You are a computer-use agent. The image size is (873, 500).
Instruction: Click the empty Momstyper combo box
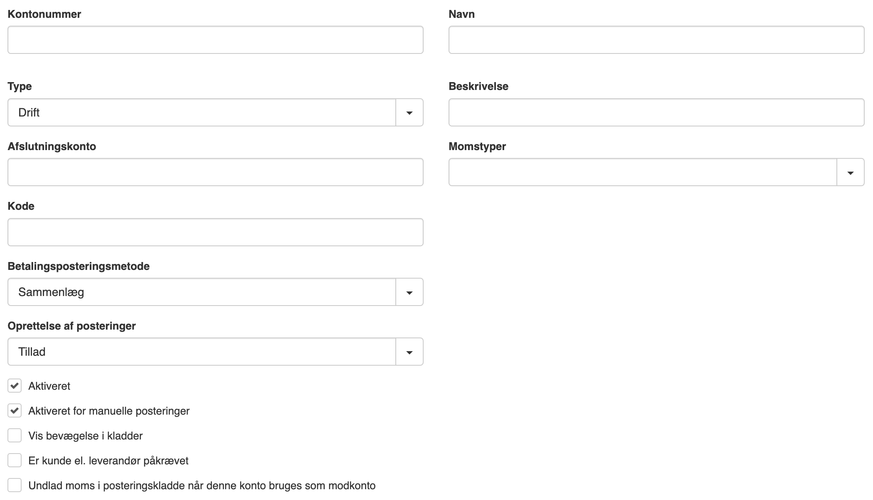point(642,172)
